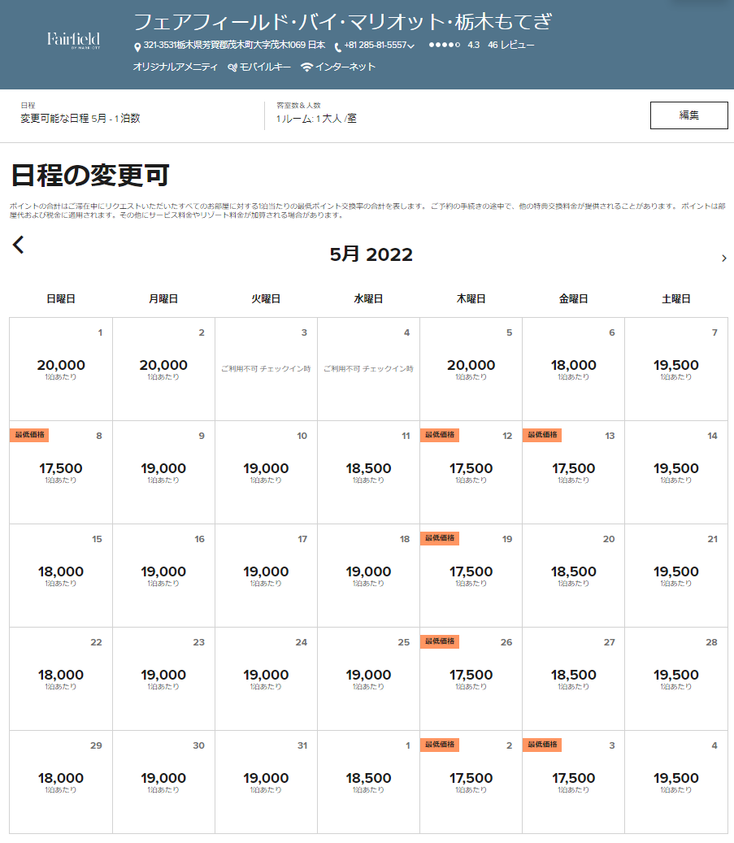
Task: Click the mobile key icon
Action: (x=232, y=67)
